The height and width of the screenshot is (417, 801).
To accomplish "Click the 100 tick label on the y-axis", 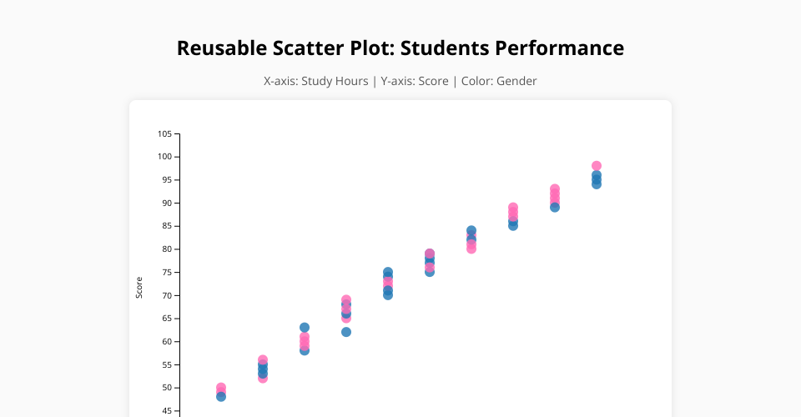I will [164, 157].
